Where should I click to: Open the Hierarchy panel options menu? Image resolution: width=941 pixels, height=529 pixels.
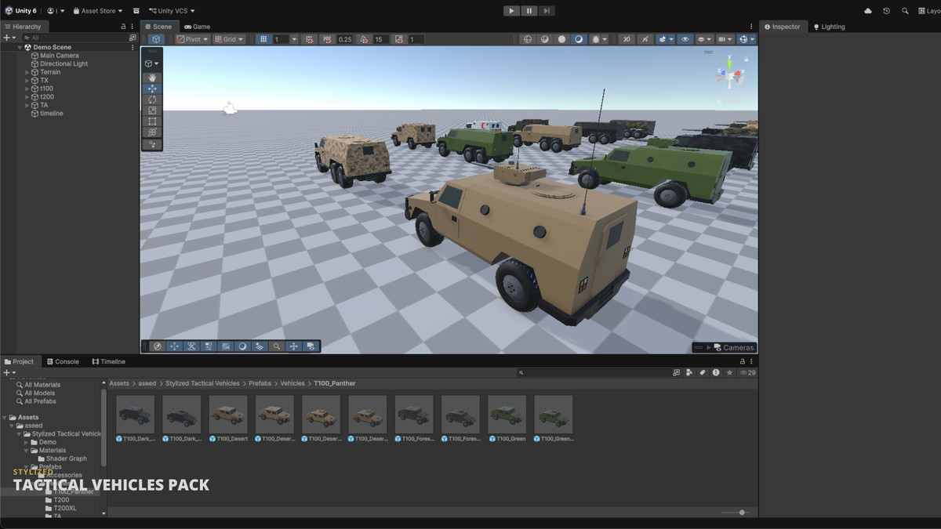(133, 27)
